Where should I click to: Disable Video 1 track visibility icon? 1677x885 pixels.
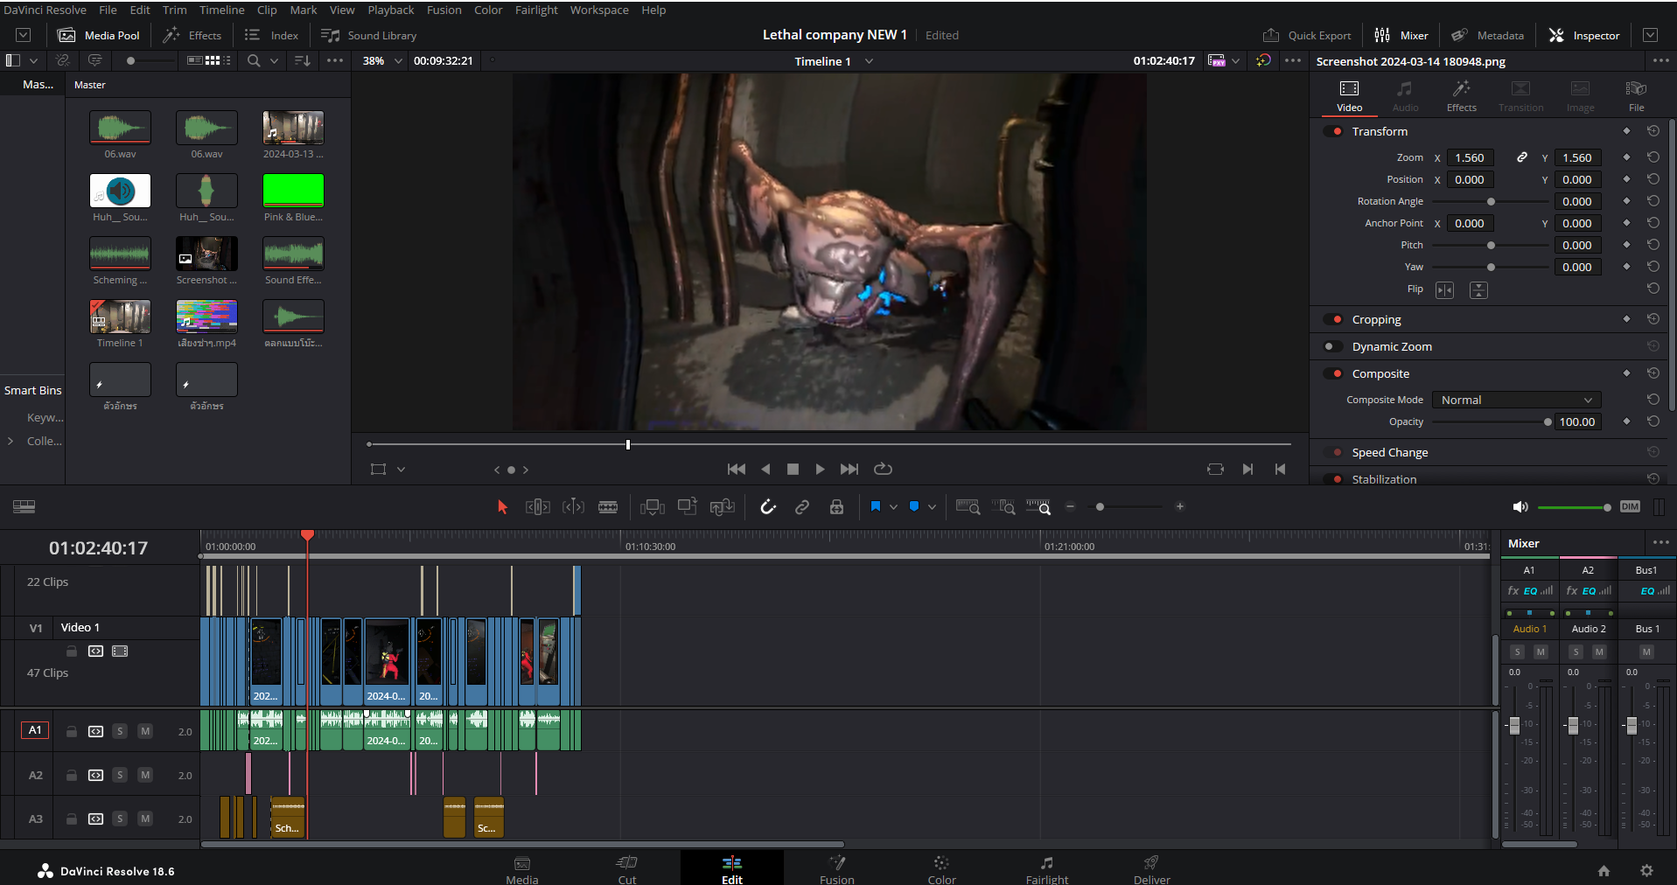[120, 652]
